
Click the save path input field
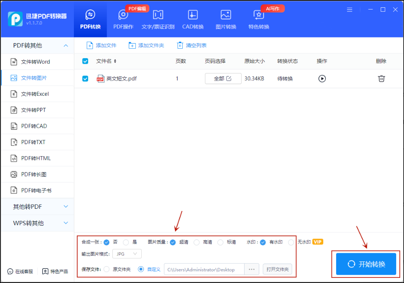pos(204,269)
